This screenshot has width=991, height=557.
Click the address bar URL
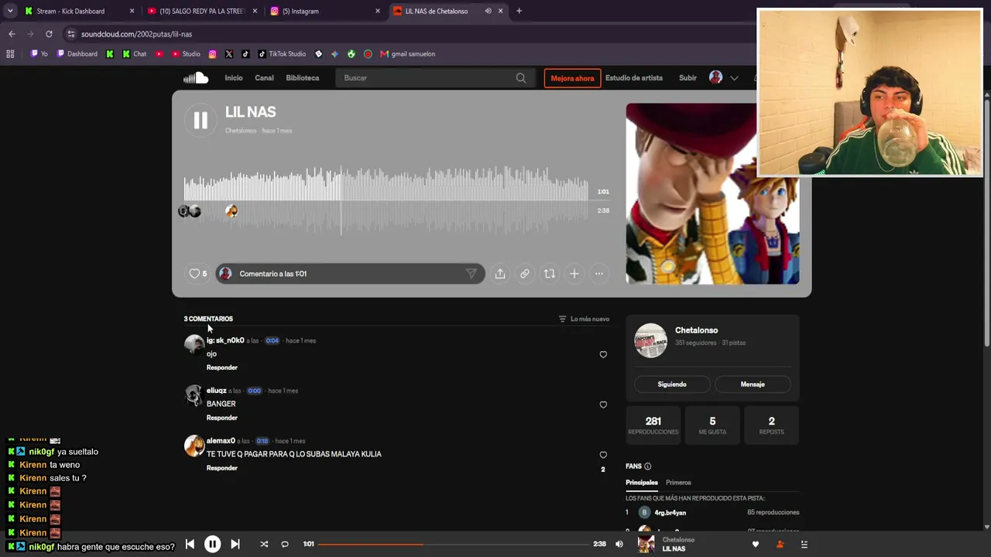tap(136, 34)
